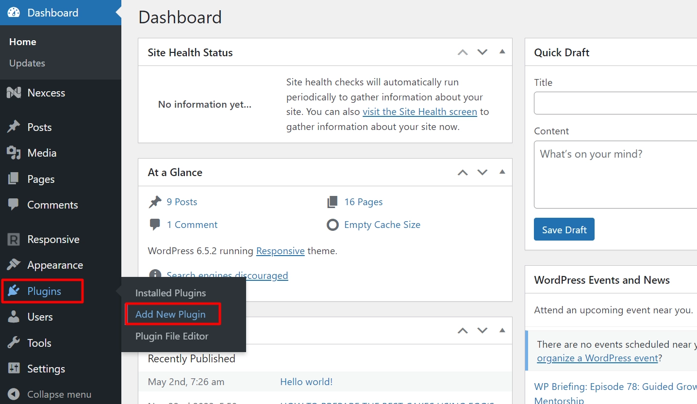Click the Comments bubble icon in sidebar
The image size is (697, 404).
[x=14, y=205]
